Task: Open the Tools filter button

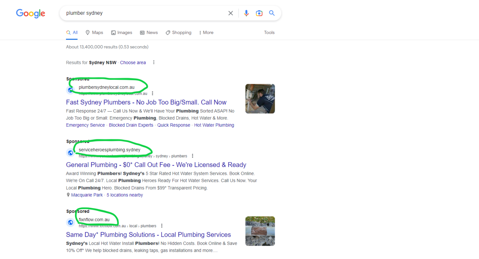Action: tap(269, 33)
